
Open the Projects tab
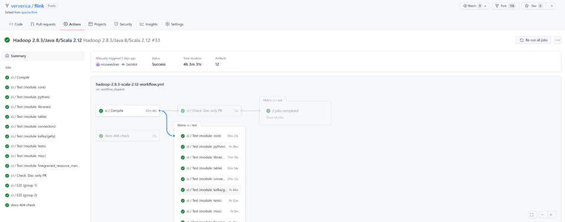pyautogui.click(x=97, y=24)
